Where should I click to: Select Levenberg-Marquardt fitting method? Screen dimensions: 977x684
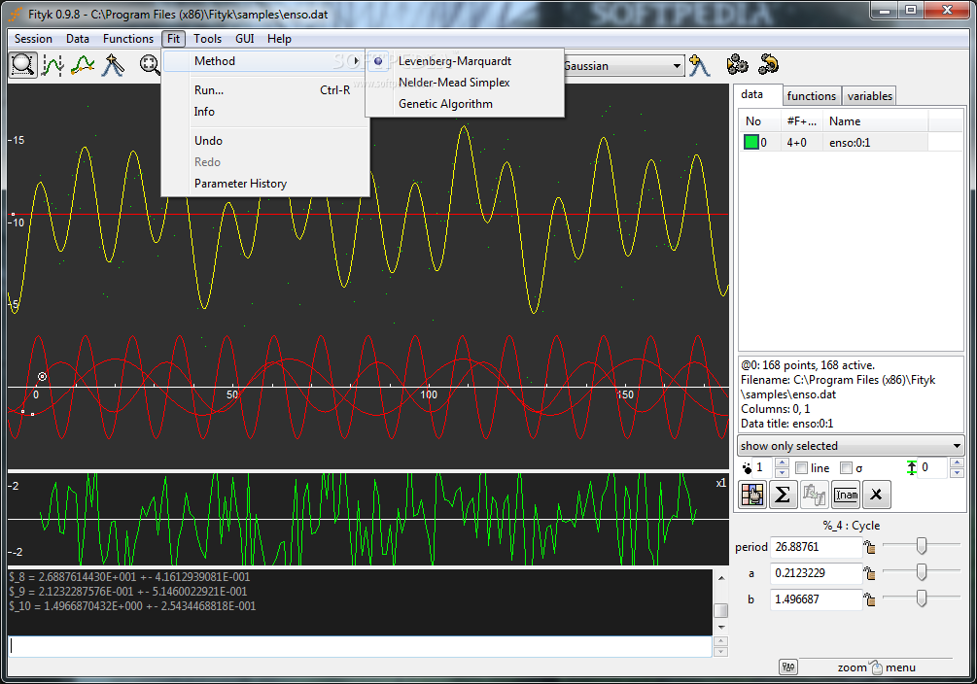click(x=455, y=61)
